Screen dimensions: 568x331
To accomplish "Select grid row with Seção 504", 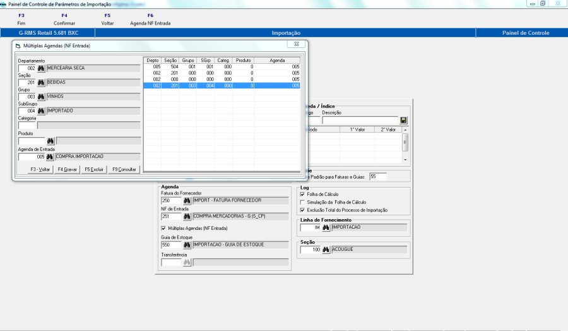I will coord(222,67).
